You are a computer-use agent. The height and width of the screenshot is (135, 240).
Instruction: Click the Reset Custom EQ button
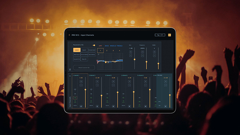tap(84, 68)
